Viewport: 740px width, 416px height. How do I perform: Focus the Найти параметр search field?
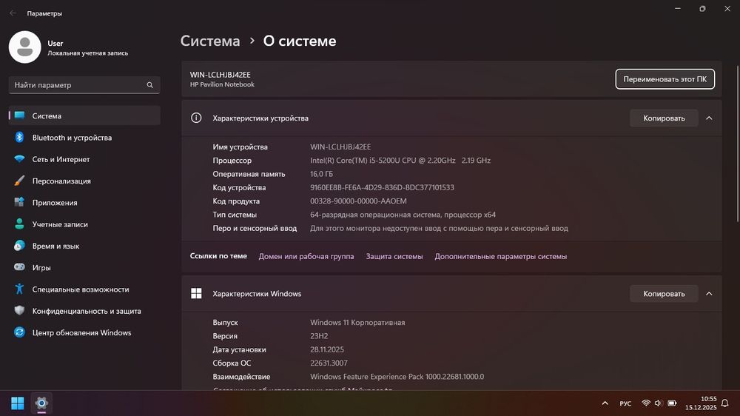pyautogui.click(x=84, y=85)
